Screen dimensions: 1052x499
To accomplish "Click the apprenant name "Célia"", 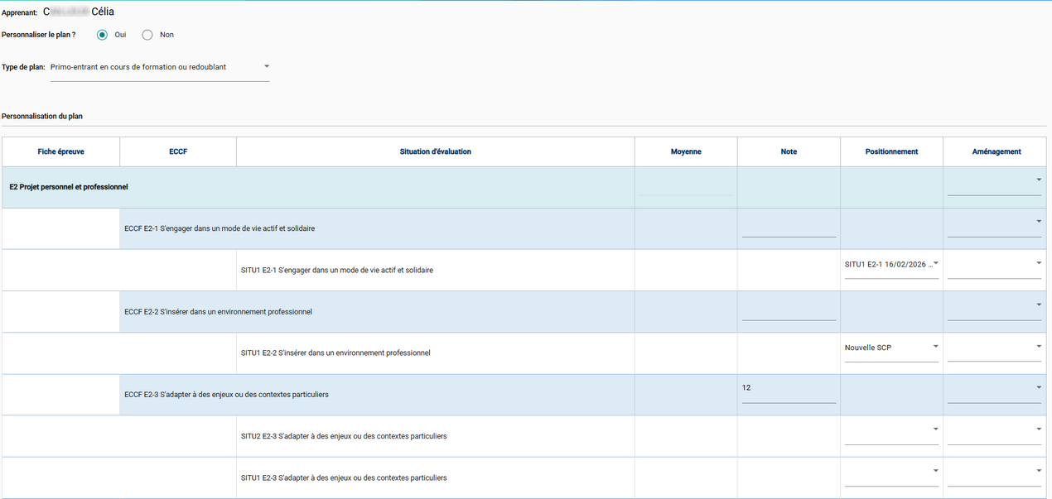I will (x=103, y=11).
